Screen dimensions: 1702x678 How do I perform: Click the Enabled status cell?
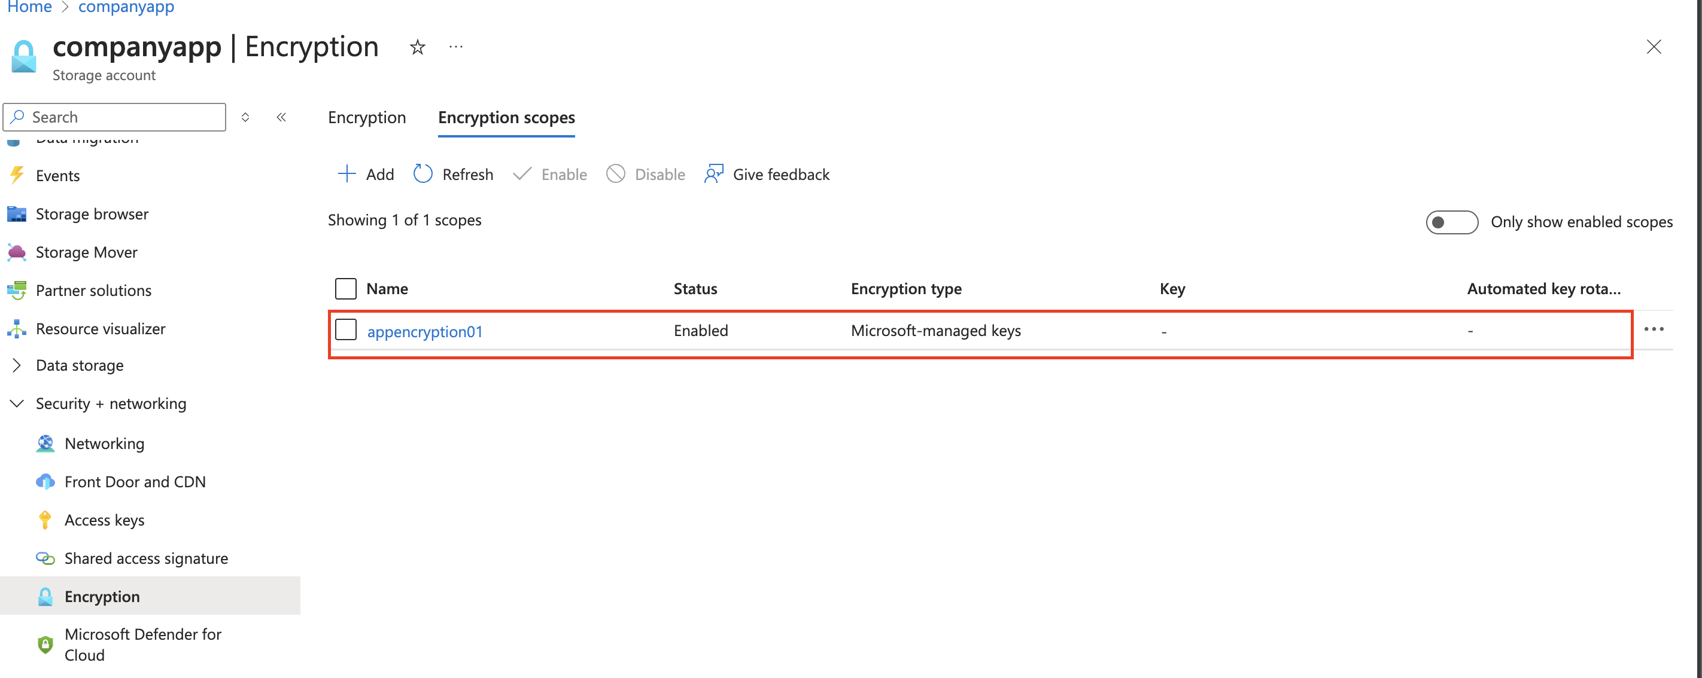click(x=700, y=330)
